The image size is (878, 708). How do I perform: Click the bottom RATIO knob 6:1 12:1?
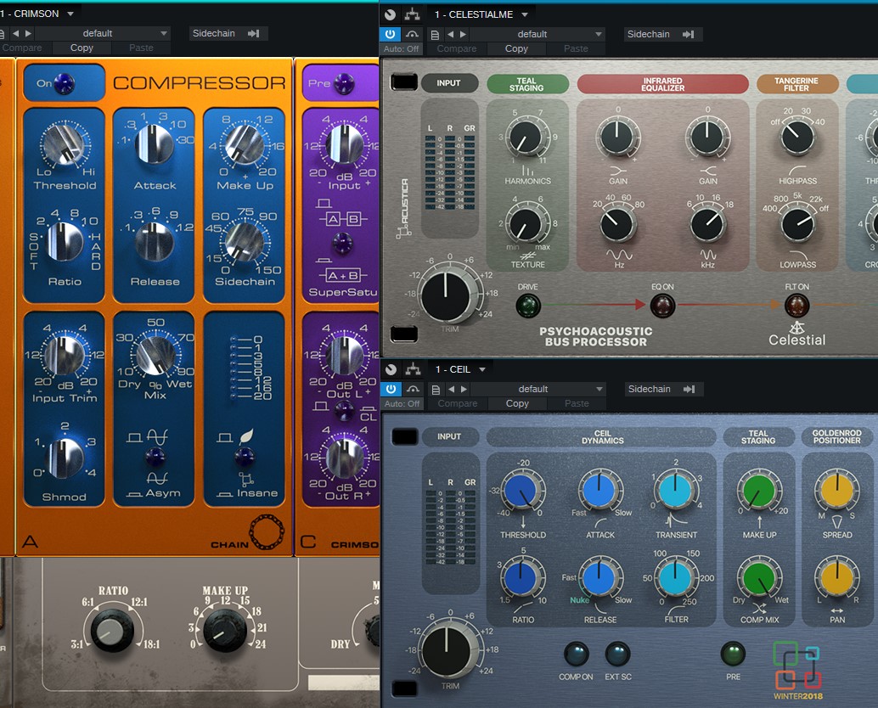(111, 631)
